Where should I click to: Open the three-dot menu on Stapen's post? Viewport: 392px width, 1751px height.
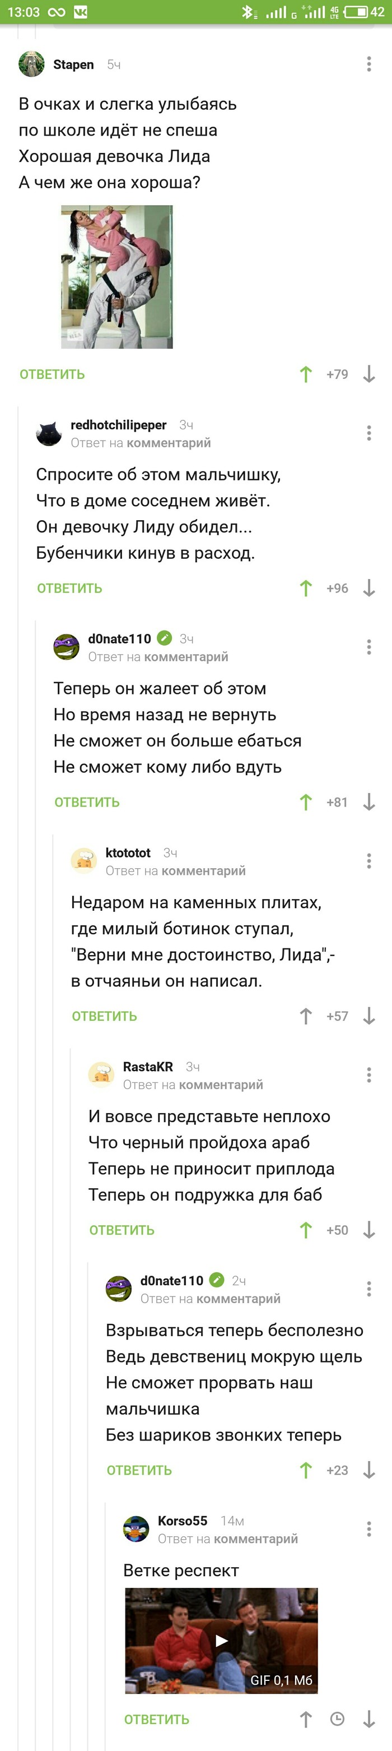(369, 63)
